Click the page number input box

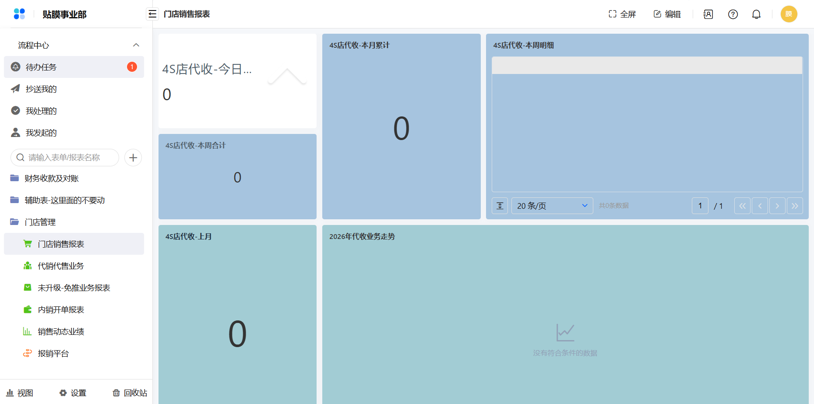pos(700,206)
